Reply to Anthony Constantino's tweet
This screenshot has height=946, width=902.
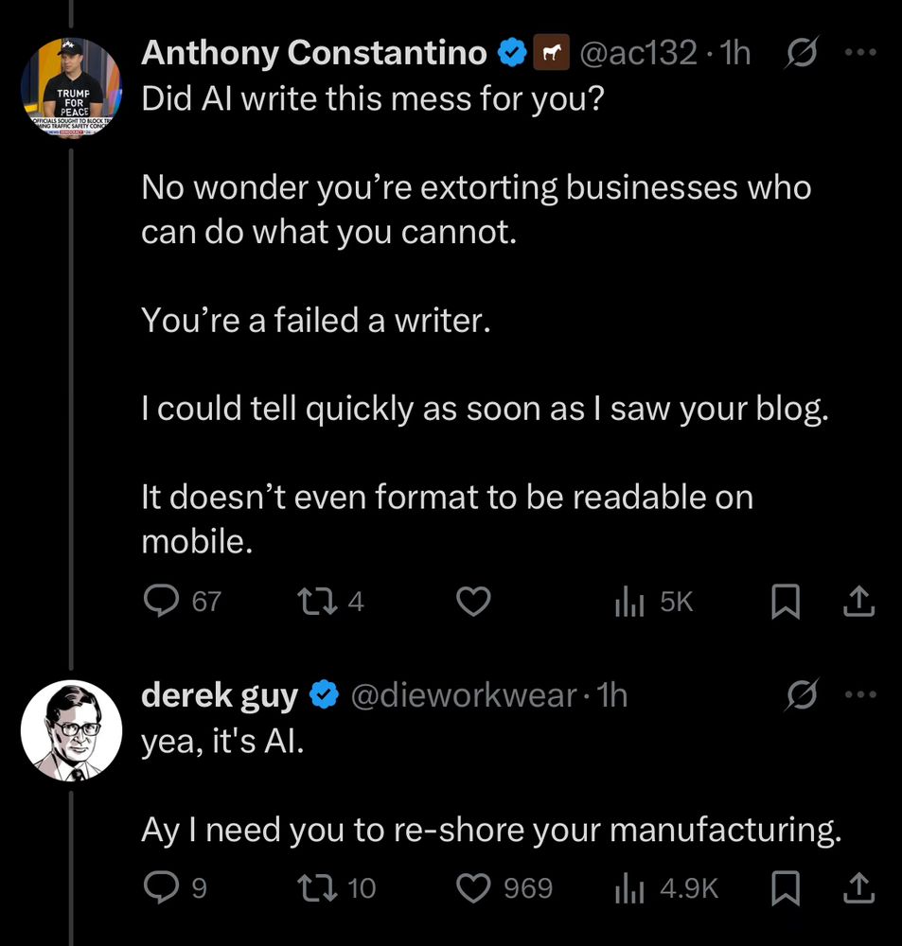pyautogui.click(x=161, y=602)
